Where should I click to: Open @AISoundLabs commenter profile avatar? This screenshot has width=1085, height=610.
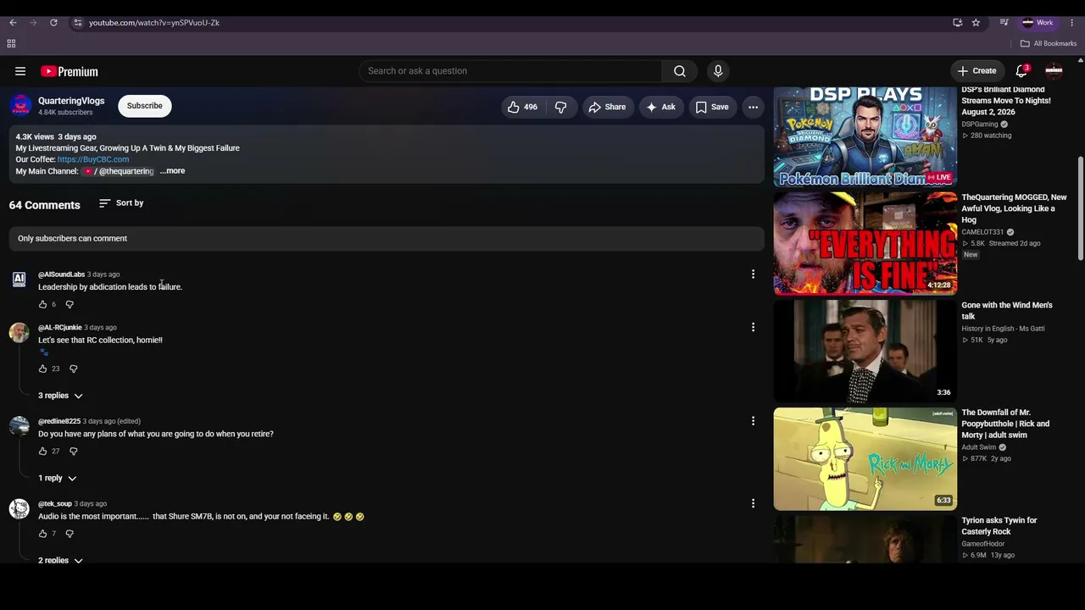click(x=19, y=280)
